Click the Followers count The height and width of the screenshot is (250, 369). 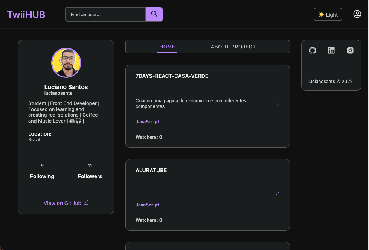(x=90, y=171)
